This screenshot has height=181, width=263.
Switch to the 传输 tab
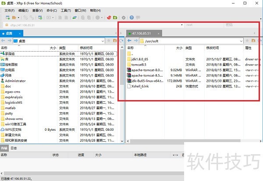click(x=4, y=148)
